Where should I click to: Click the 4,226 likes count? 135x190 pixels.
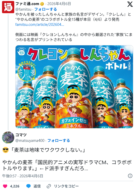point(15,186)
